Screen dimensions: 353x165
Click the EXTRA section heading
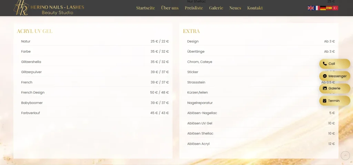(x=191, y=31)
